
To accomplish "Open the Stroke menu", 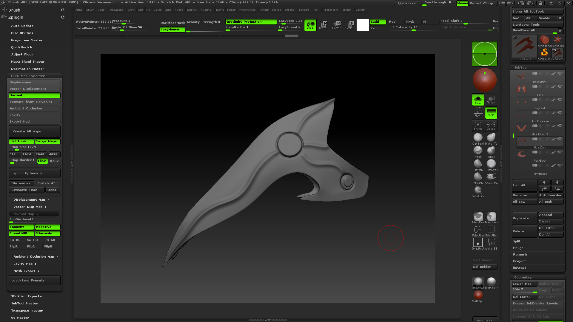I will coord(289,10).
